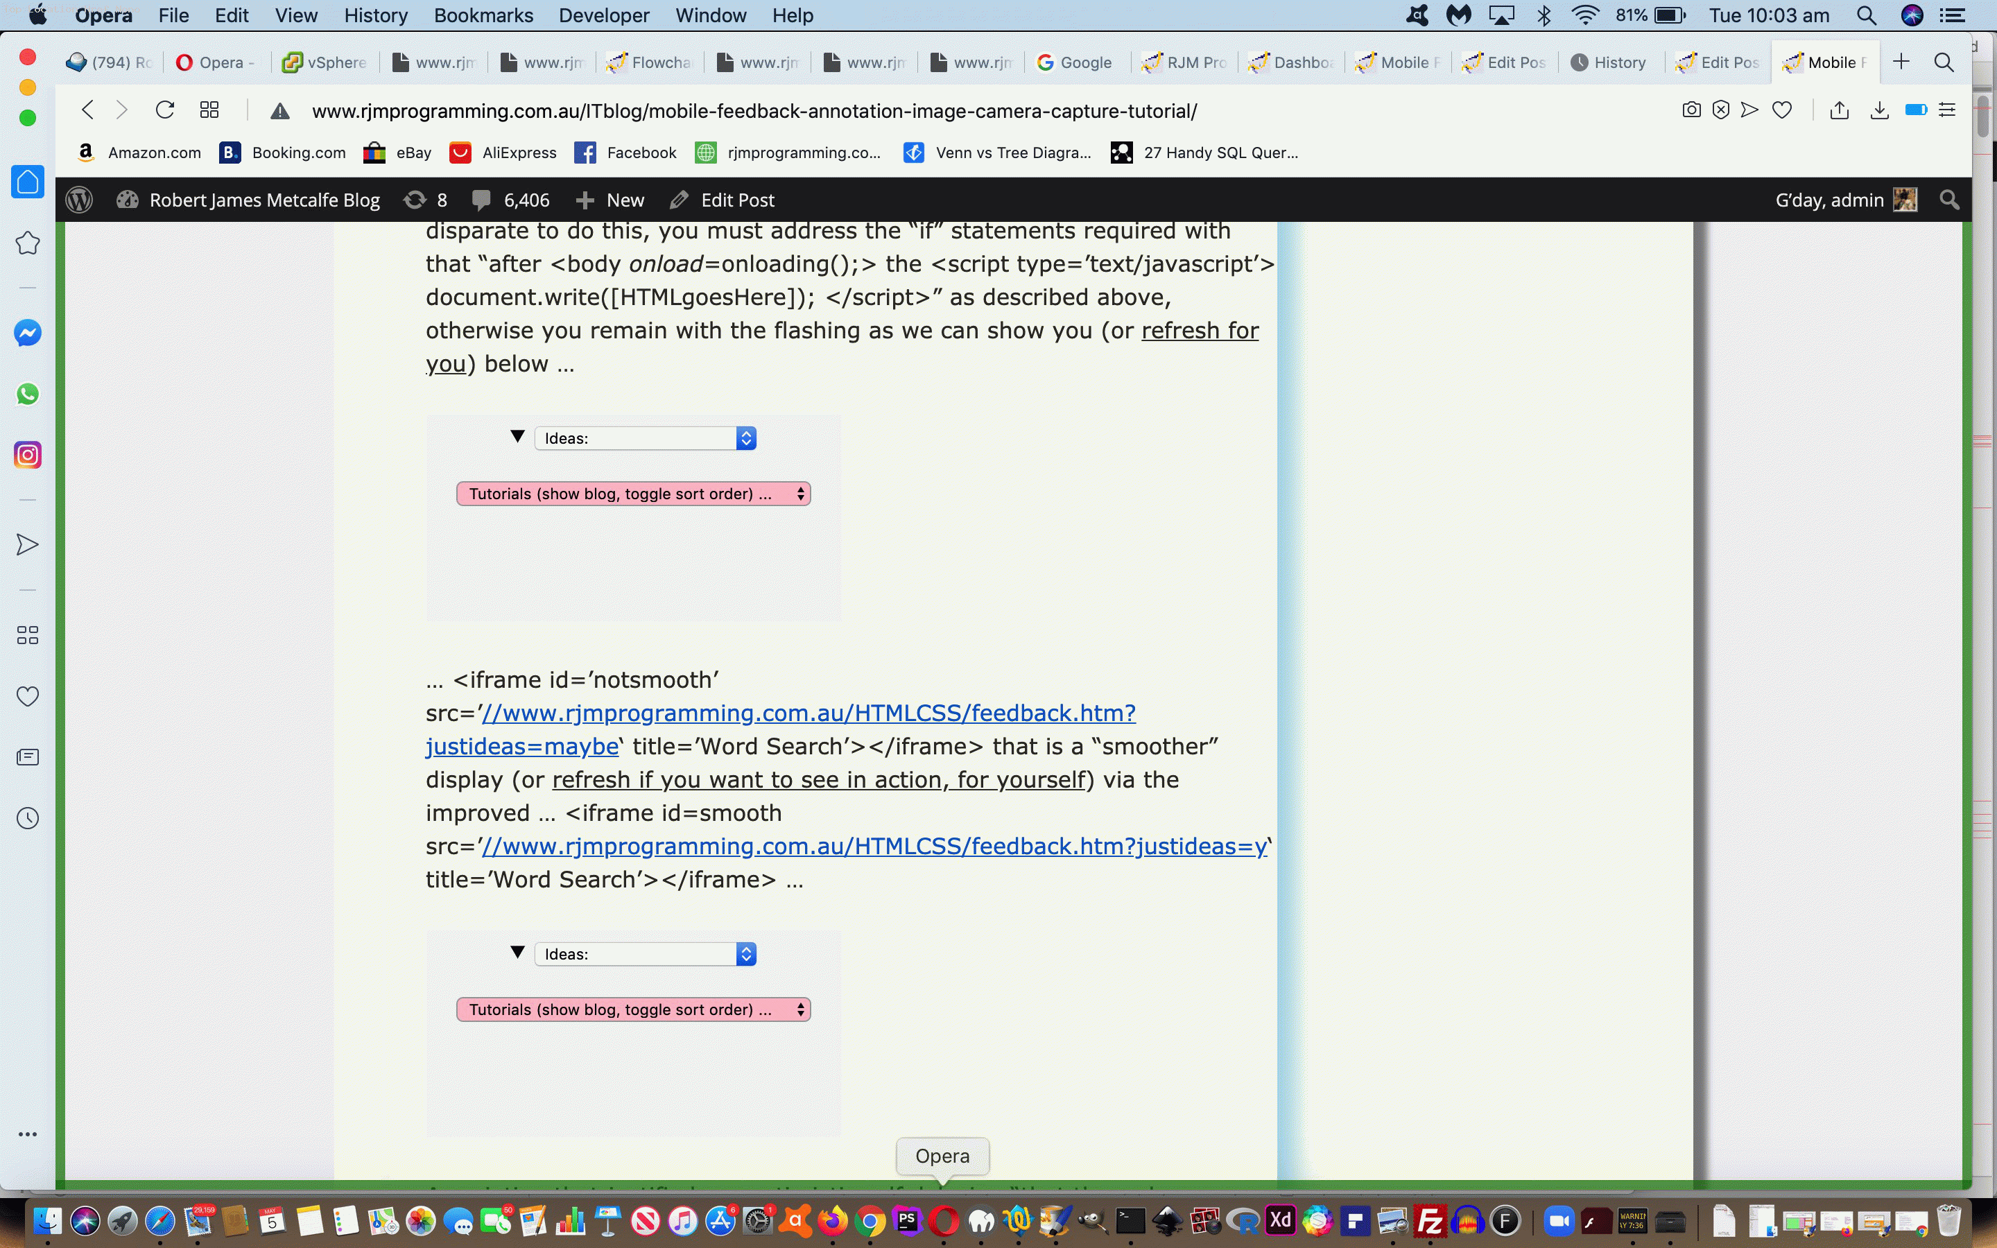Image resolution: width=1997 pixels, height=1248 pixels.
Task: Click the address bar URL field
Action: (754, 111)
